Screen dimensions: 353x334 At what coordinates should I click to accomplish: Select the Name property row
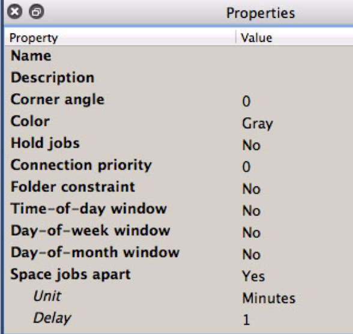(x=179, y=56)
